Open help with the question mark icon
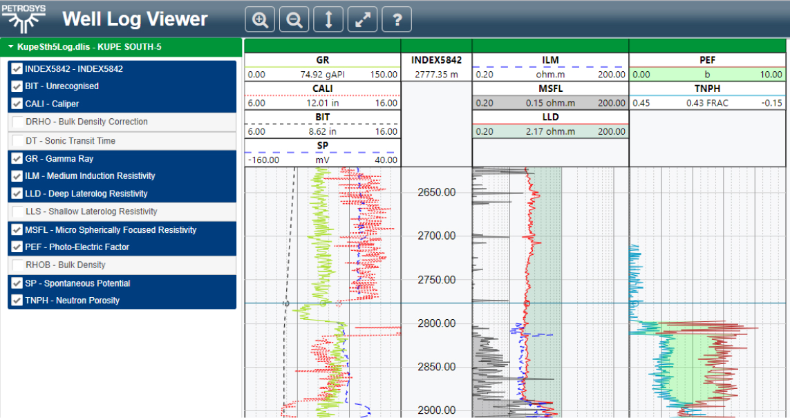 pyautogui.click(x=397, y=20)
